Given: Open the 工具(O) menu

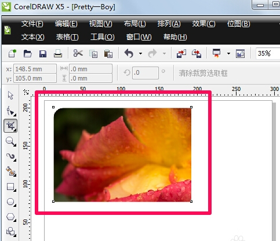Looking at the screenshot, I should coord(103,37).
